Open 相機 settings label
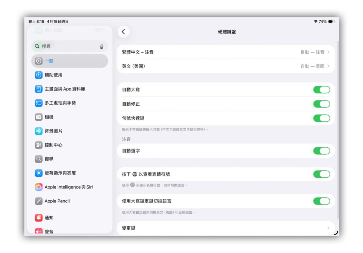This screenshot has height=253, width=363. pos(49,117)
